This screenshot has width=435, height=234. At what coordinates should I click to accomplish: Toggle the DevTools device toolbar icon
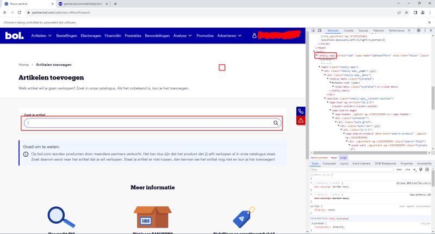pyautogui.click(x=320, y=30)
